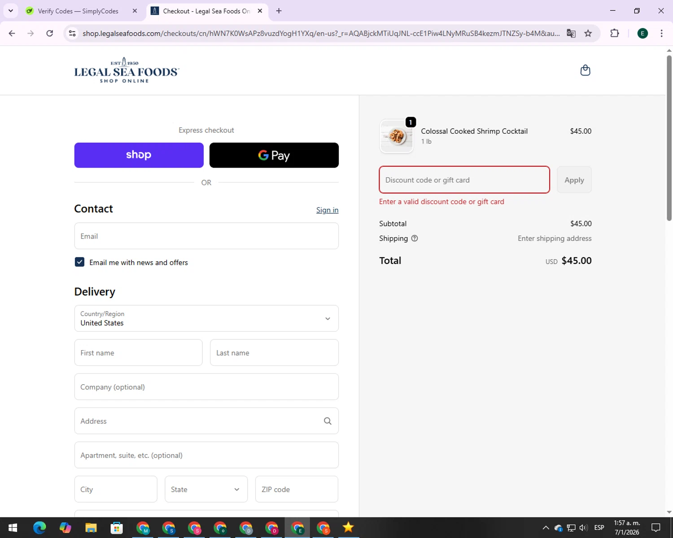Open the shopping bag cart icon
The image size is (673, 538).
(x=585, y=70)
